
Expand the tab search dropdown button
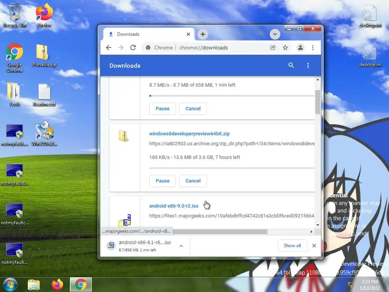click(275, 34)
